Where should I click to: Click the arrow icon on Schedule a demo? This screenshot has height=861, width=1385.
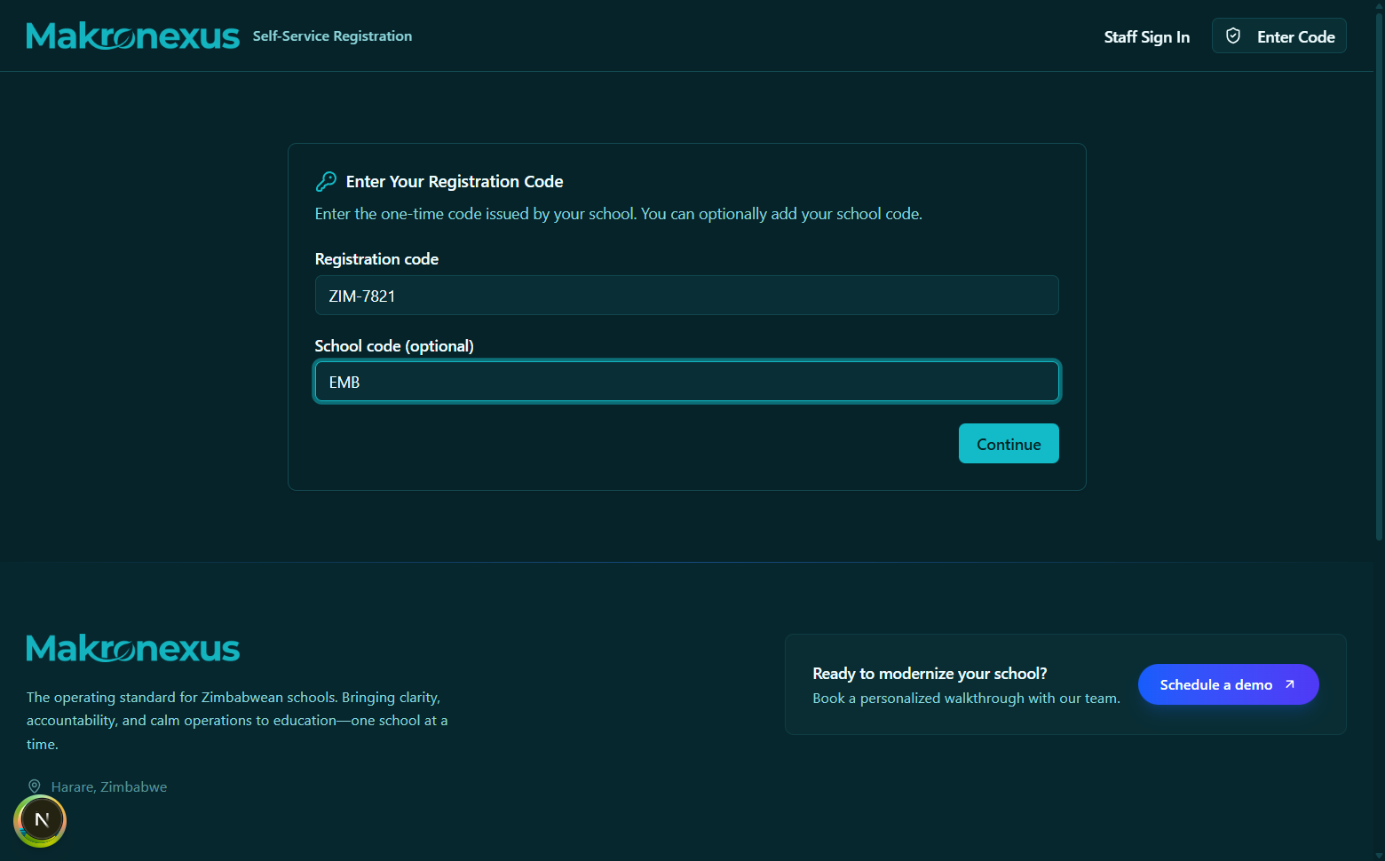[1290, 684]
